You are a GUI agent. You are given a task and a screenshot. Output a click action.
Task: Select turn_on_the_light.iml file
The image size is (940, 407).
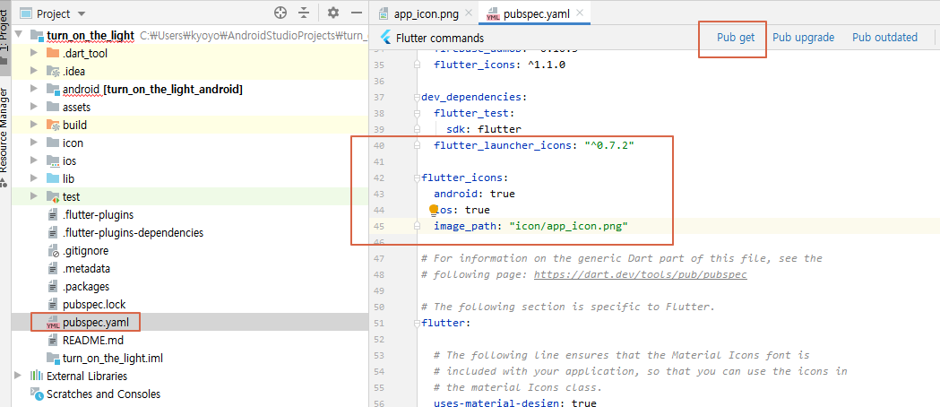113,359
